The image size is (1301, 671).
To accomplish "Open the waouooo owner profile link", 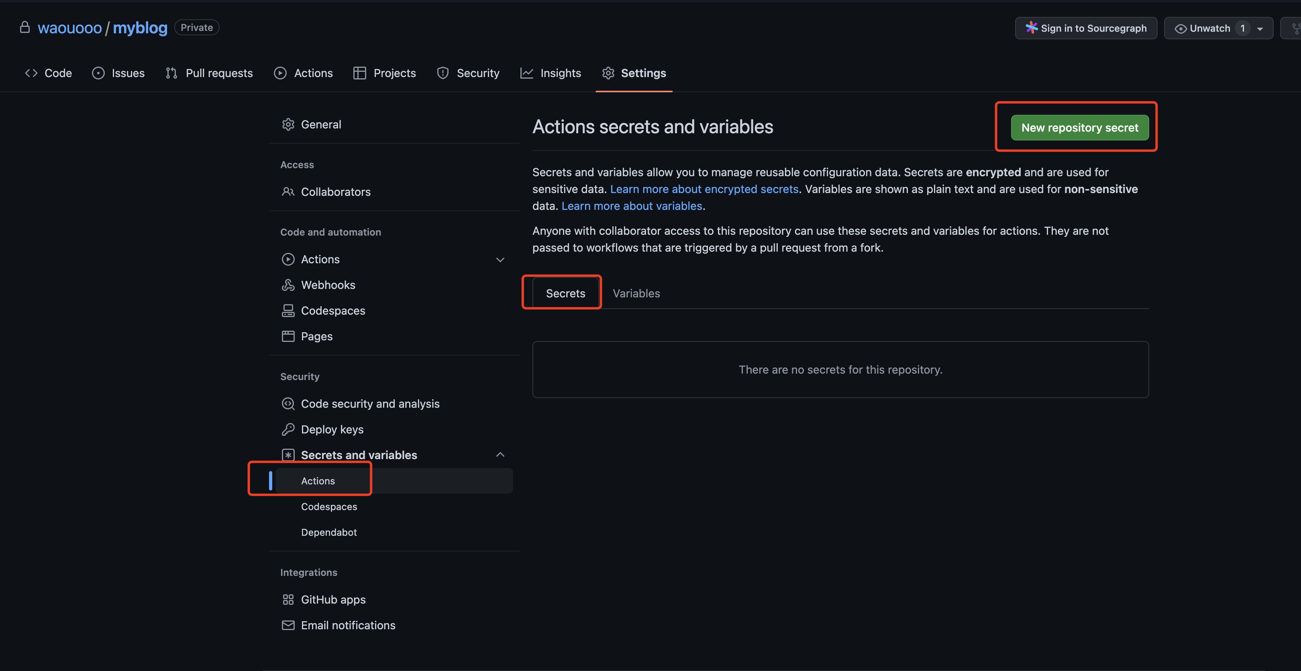I will (70, 28).
